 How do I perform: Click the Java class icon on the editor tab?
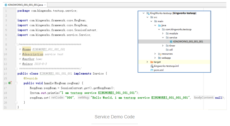[6, 5]
